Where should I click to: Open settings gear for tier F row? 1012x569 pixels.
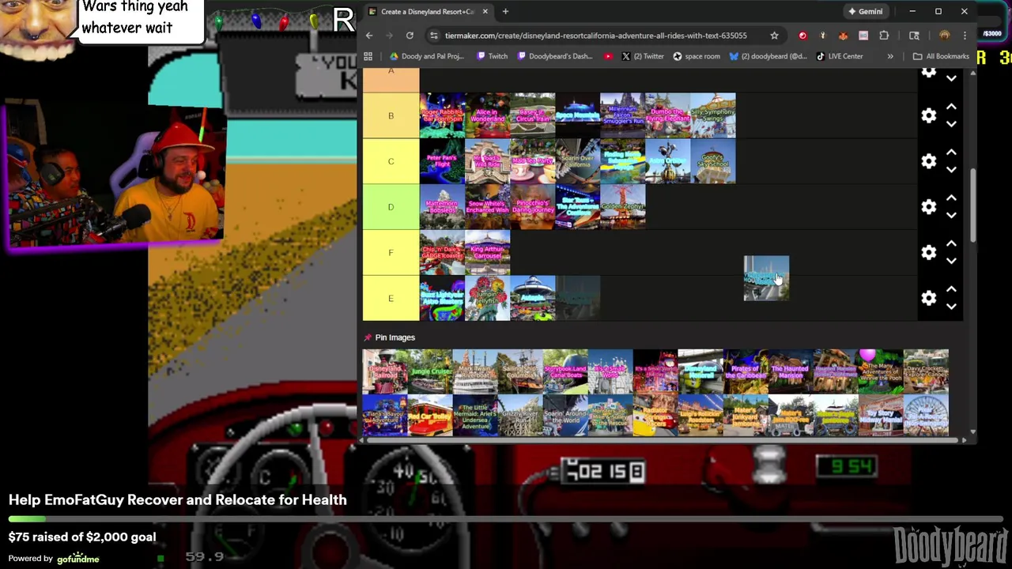click(929, 252)
